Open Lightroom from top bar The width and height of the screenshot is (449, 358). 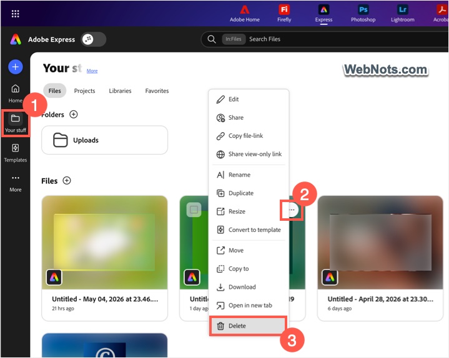point(403,14)
